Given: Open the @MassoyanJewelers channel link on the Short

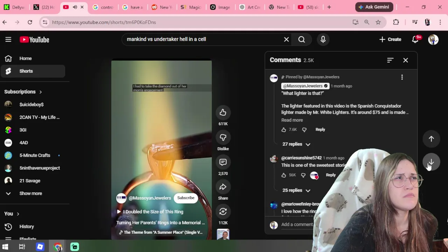Looking at the screenshot, I should click(x=150, y=198).
